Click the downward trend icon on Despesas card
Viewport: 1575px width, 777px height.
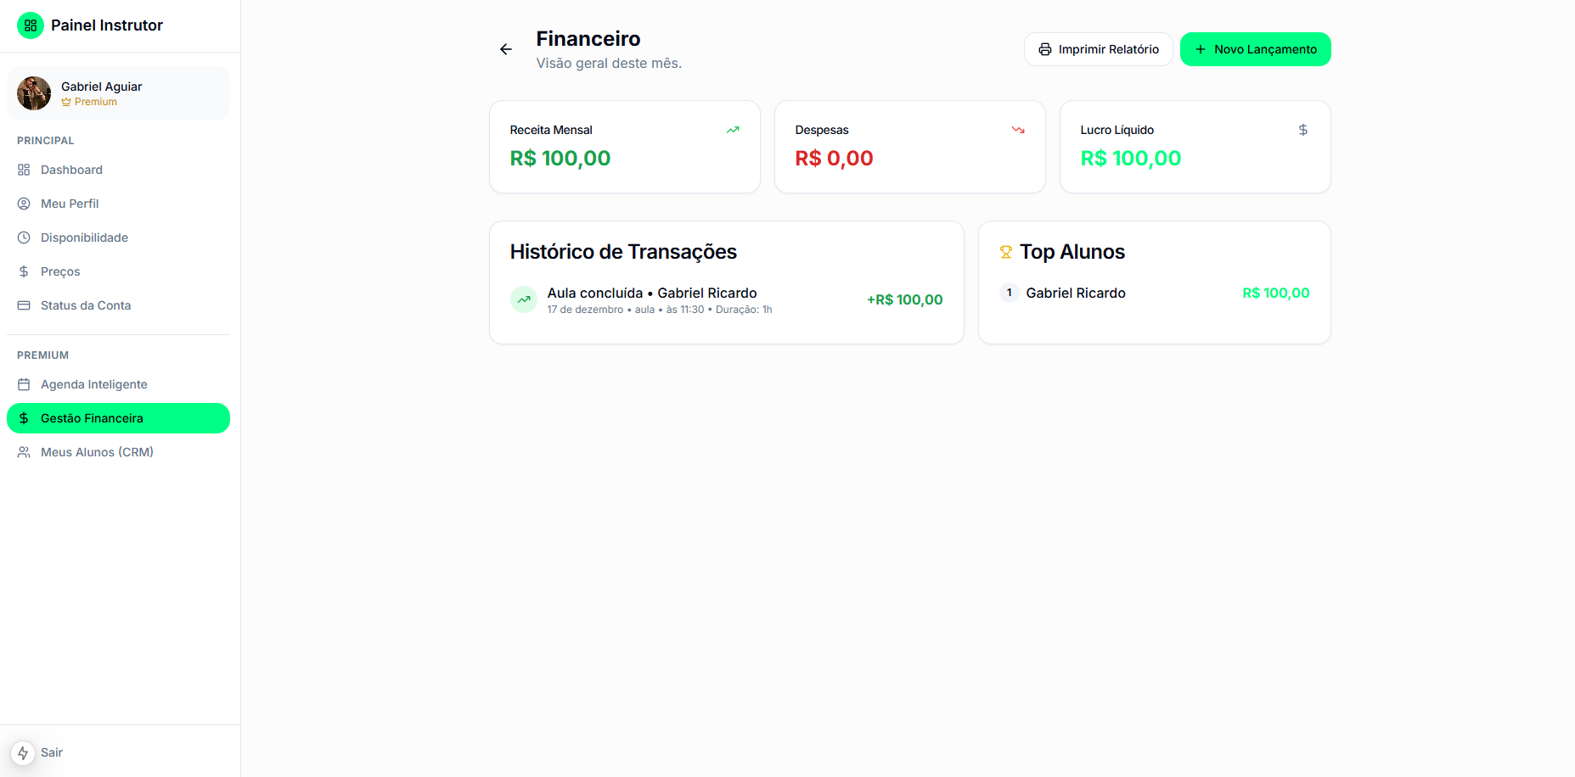1018,130
